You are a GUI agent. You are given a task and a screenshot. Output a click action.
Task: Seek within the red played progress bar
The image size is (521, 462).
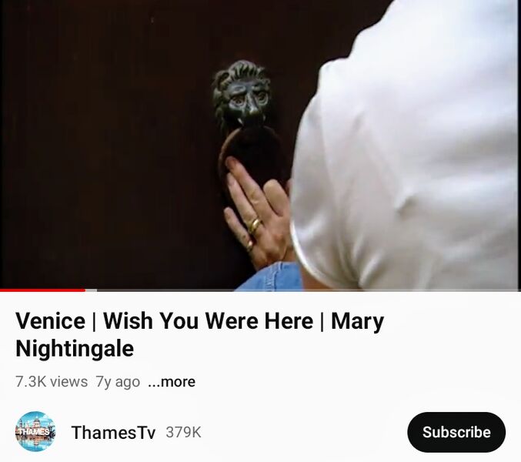click(x=42, y=290)
